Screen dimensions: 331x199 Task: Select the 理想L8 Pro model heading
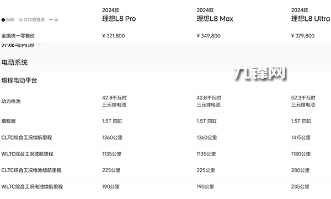pyautogui.click(x=119, y=19)
